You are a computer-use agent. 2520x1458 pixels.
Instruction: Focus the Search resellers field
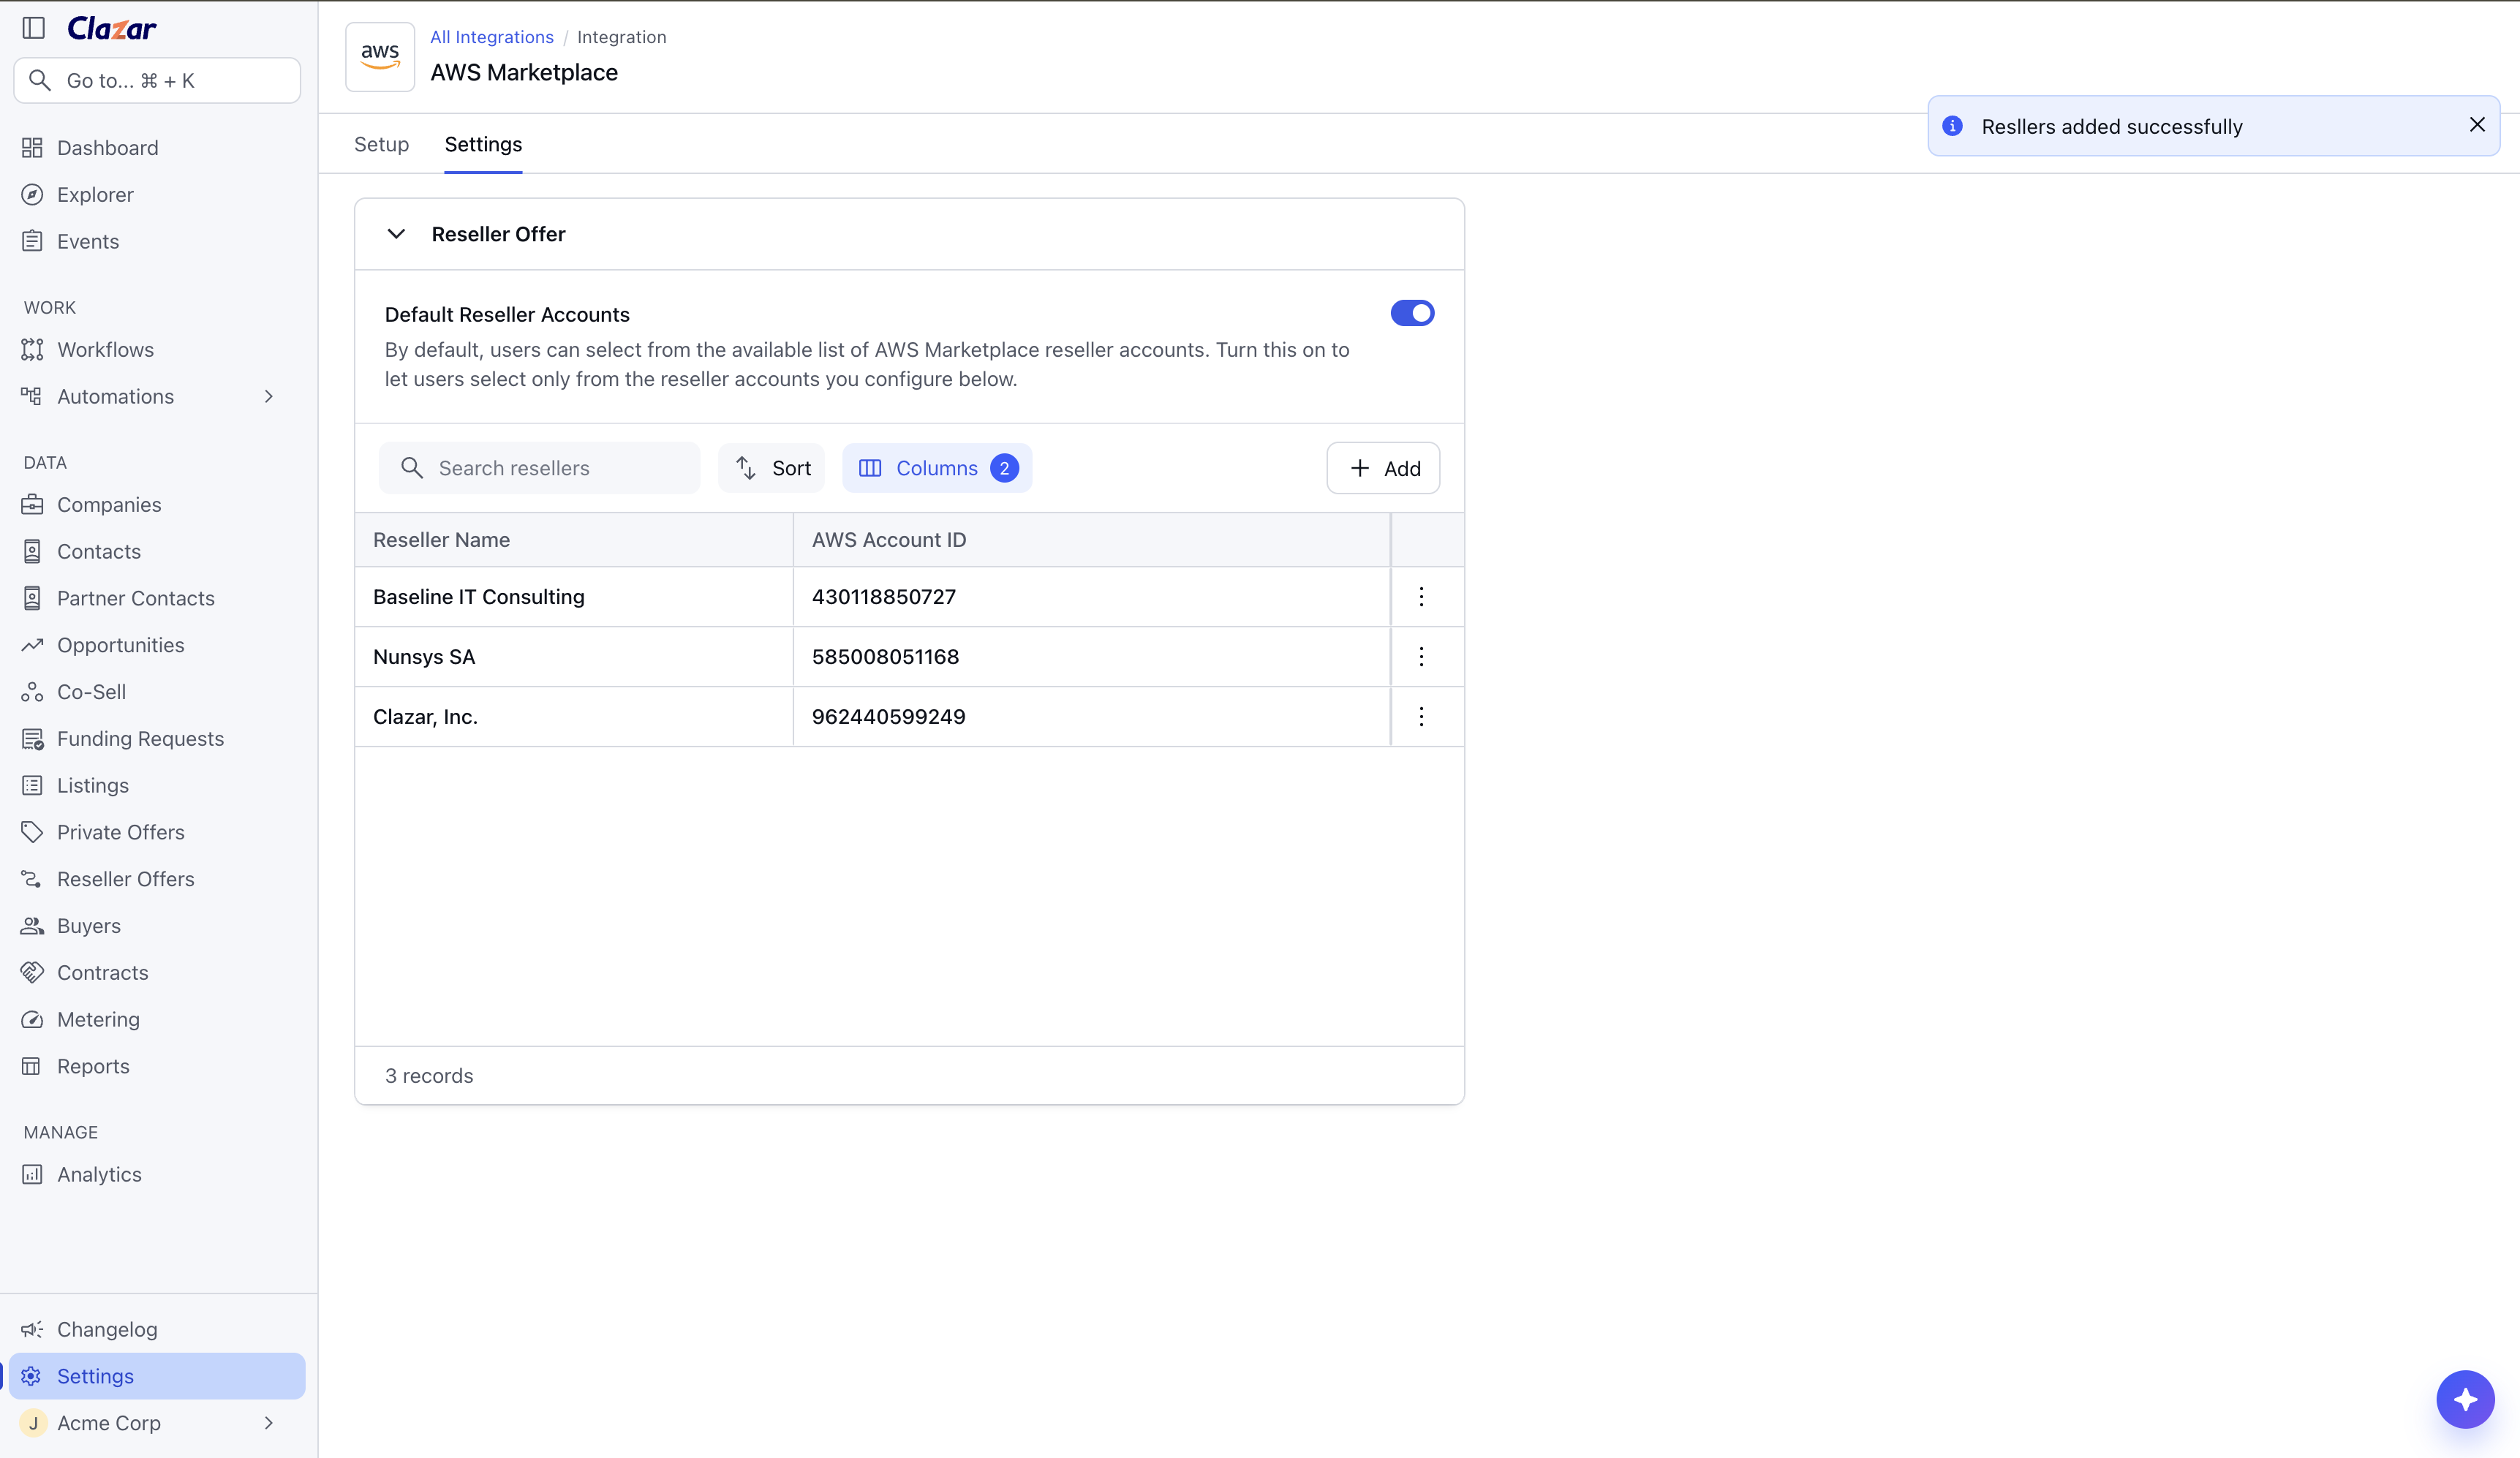tap(539, 468)
